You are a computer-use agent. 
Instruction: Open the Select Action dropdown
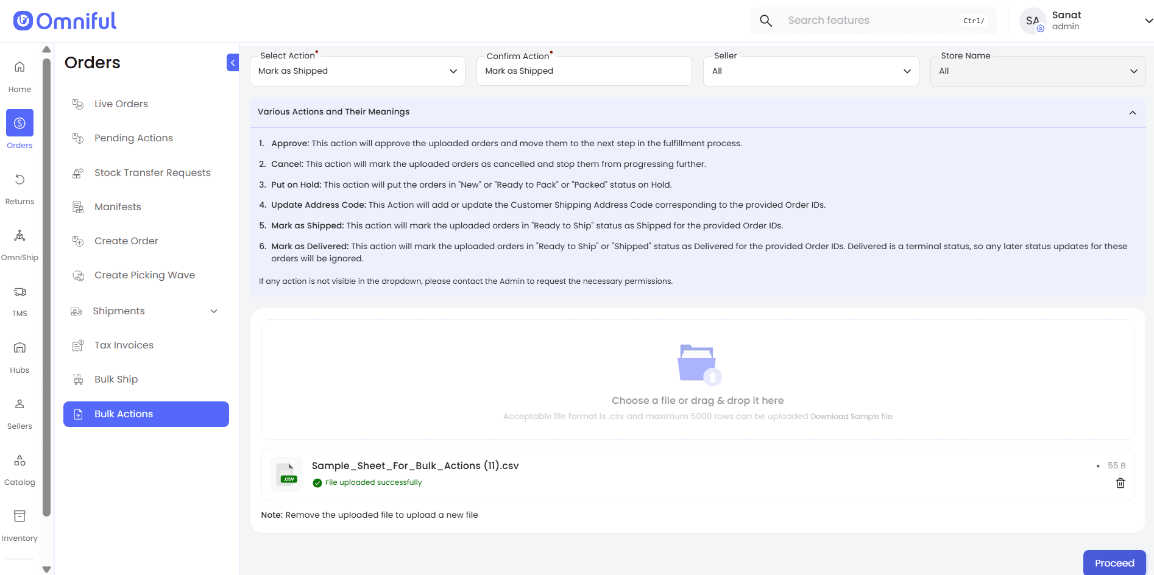click(357, 71)
